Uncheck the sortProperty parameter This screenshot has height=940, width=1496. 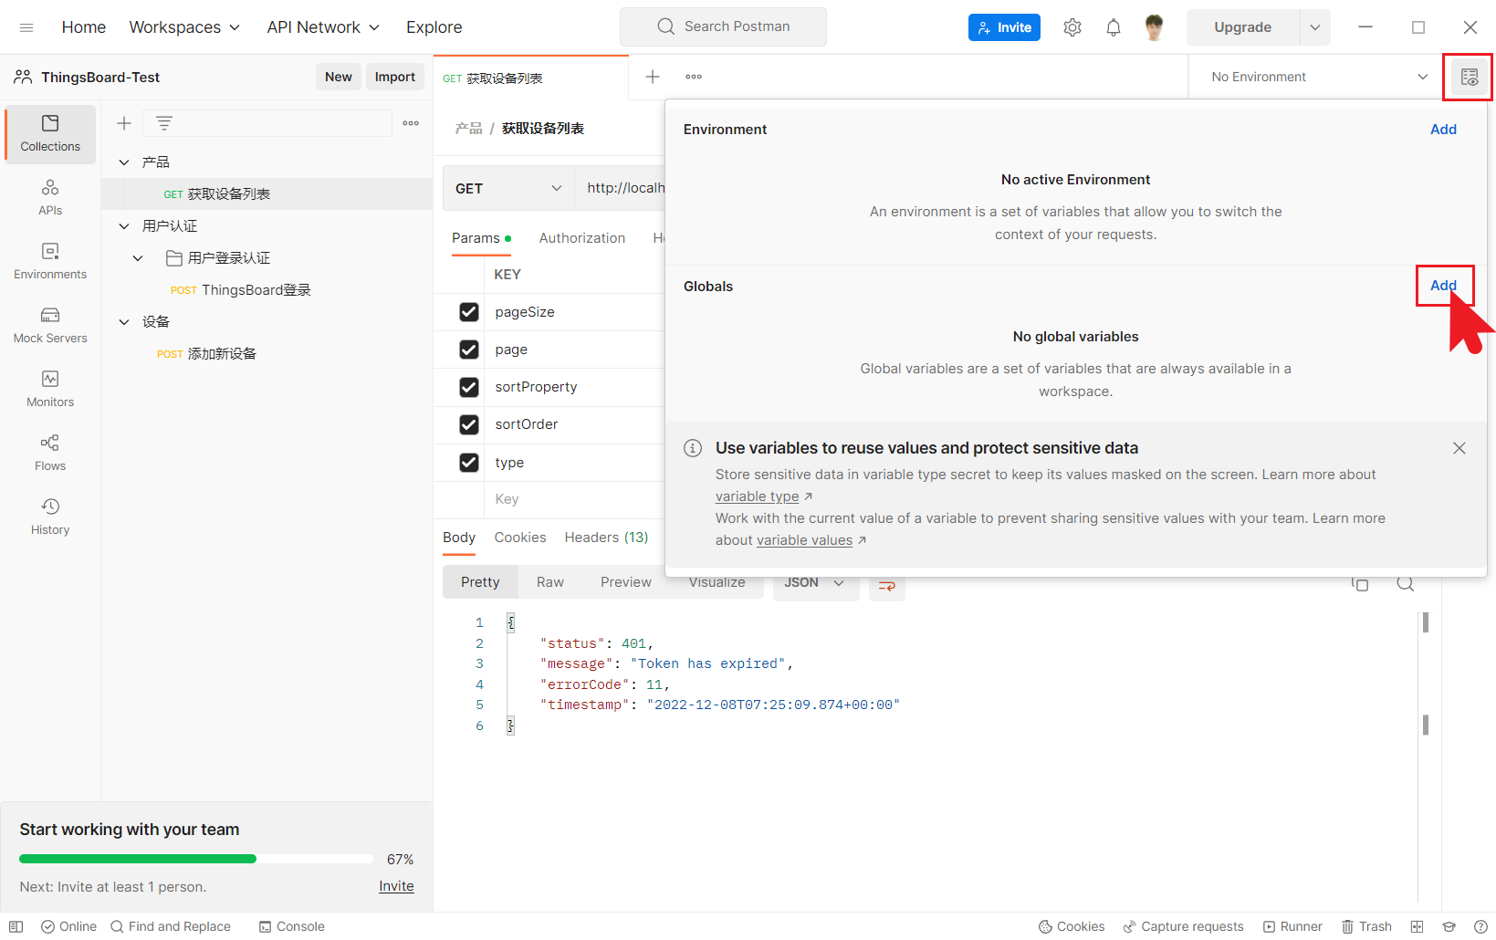click(x=469, y=387)
